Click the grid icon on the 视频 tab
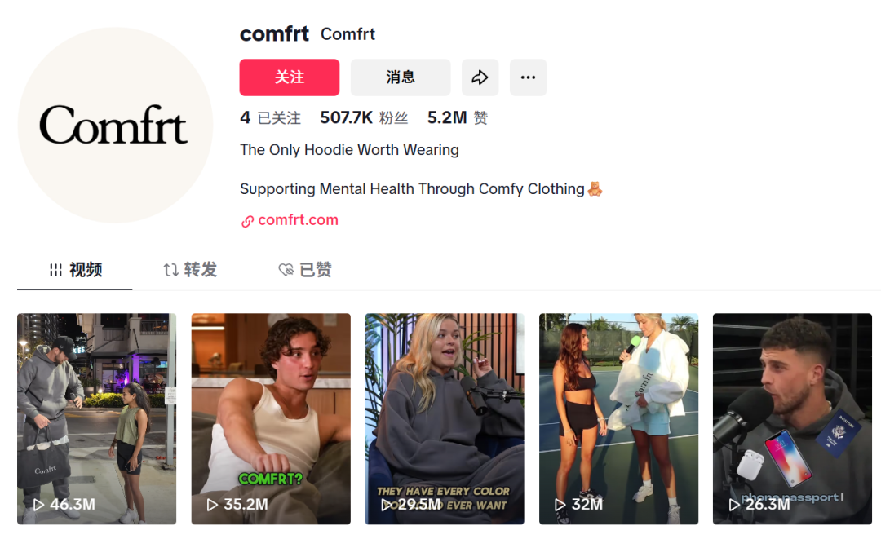 [55, 270]
